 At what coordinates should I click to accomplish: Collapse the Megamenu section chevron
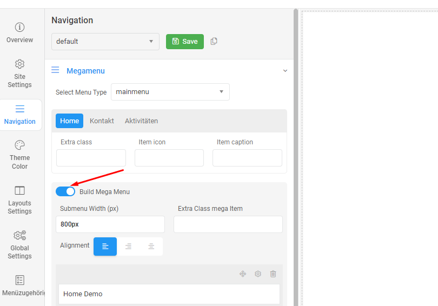285,71
